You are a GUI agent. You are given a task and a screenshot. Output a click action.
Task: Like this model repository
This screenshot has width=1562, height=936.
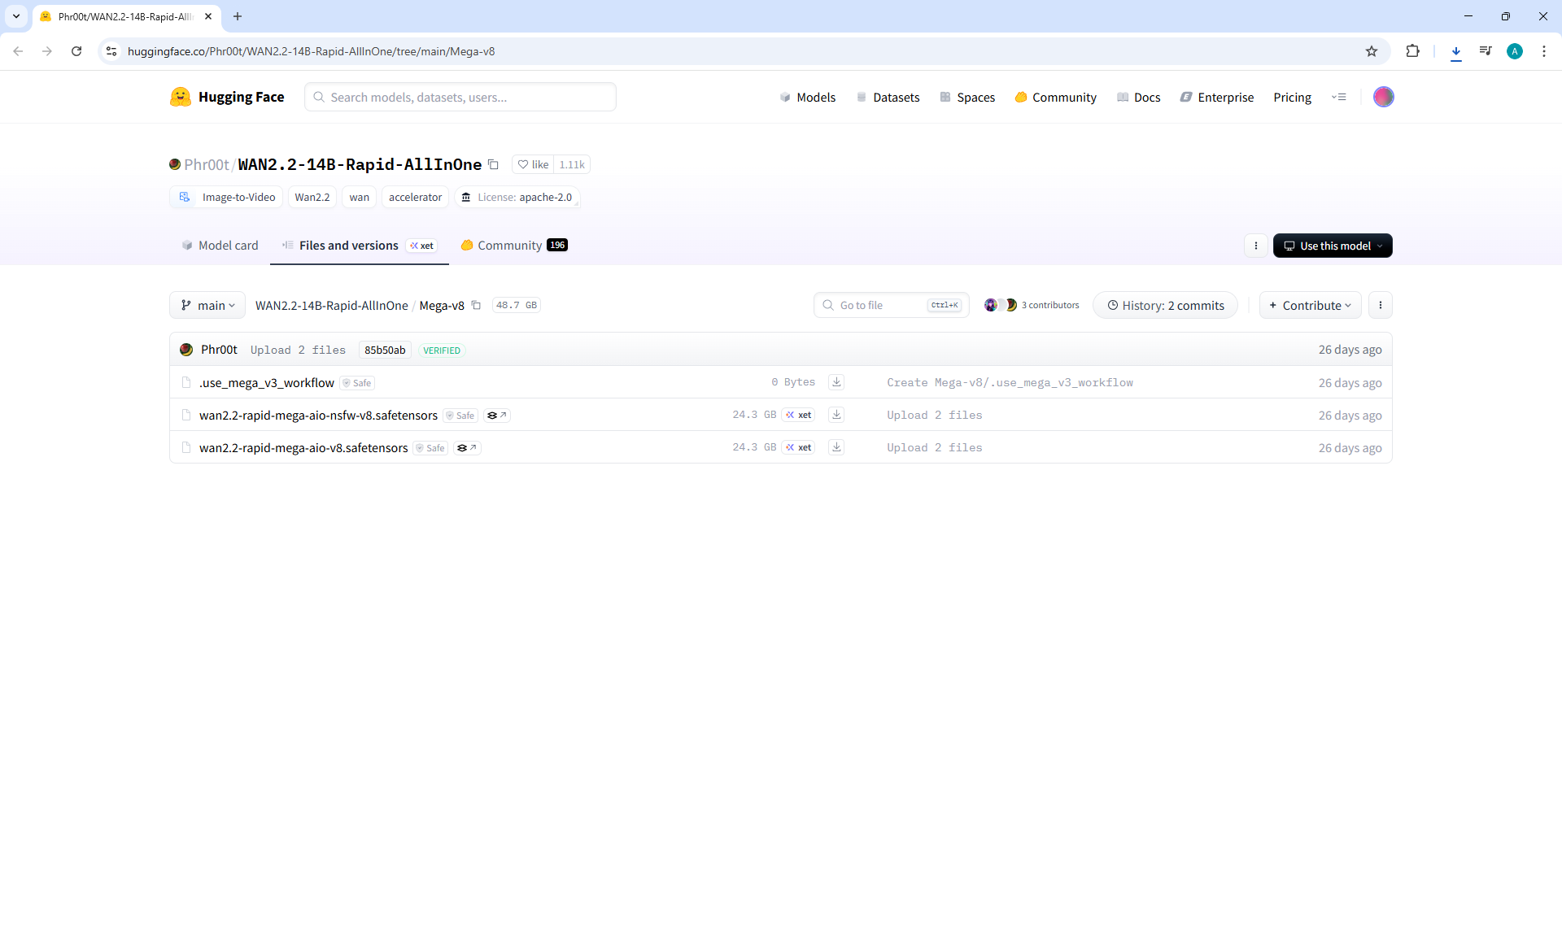click(534, 164)
